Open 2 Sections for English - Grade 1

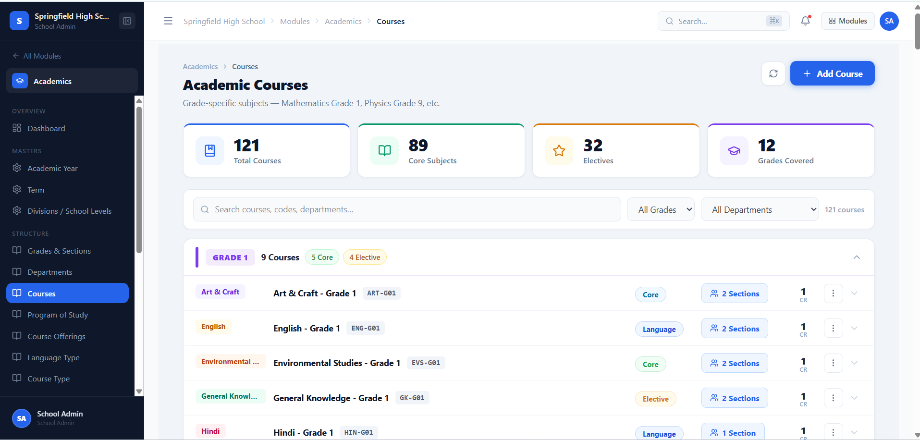click(735, 329)
